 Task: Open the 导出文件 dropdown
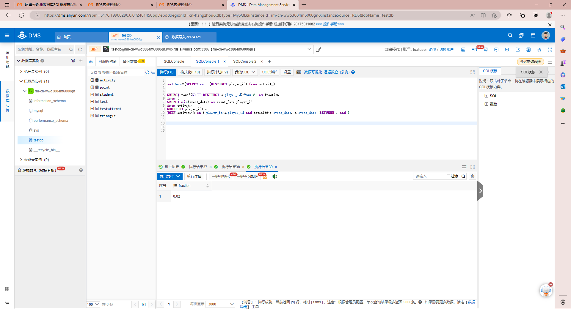point(170,176)
